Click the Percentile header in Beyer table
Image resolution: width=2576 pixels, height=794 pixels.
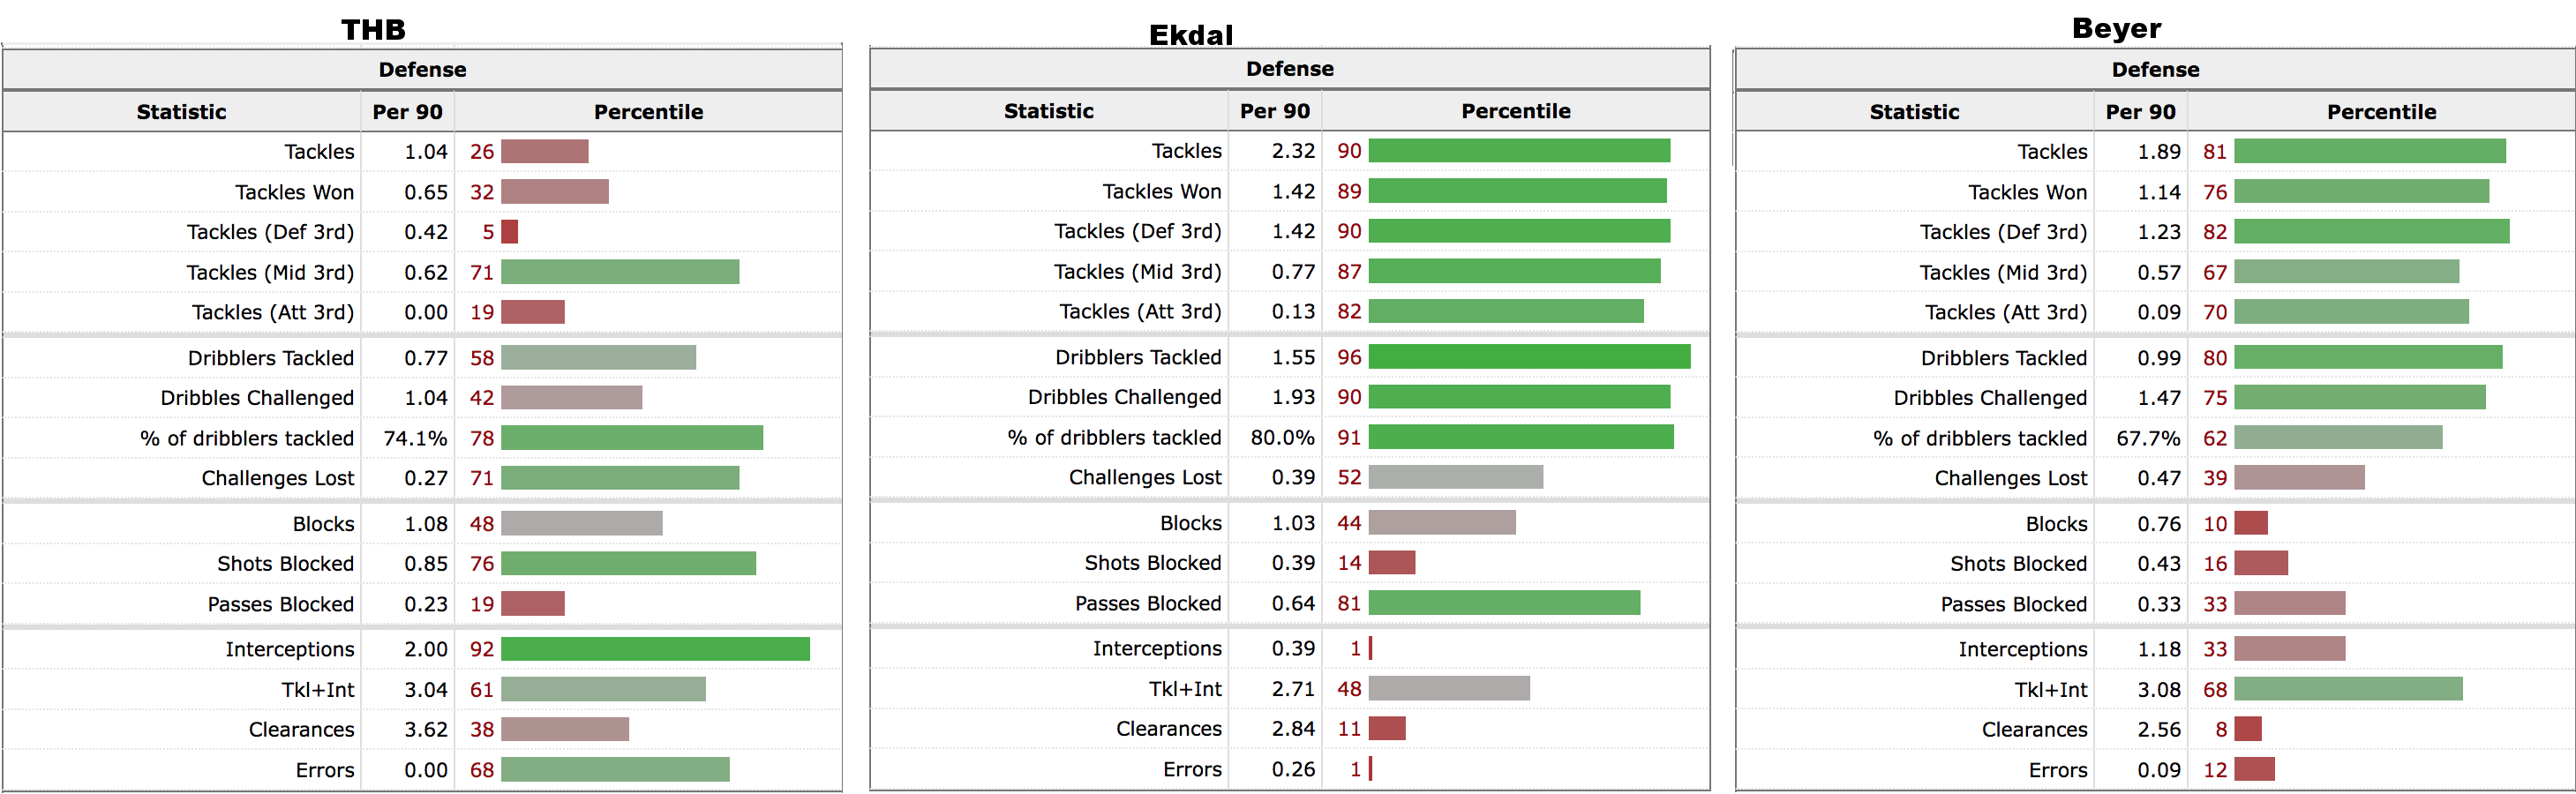[2380, 112]
